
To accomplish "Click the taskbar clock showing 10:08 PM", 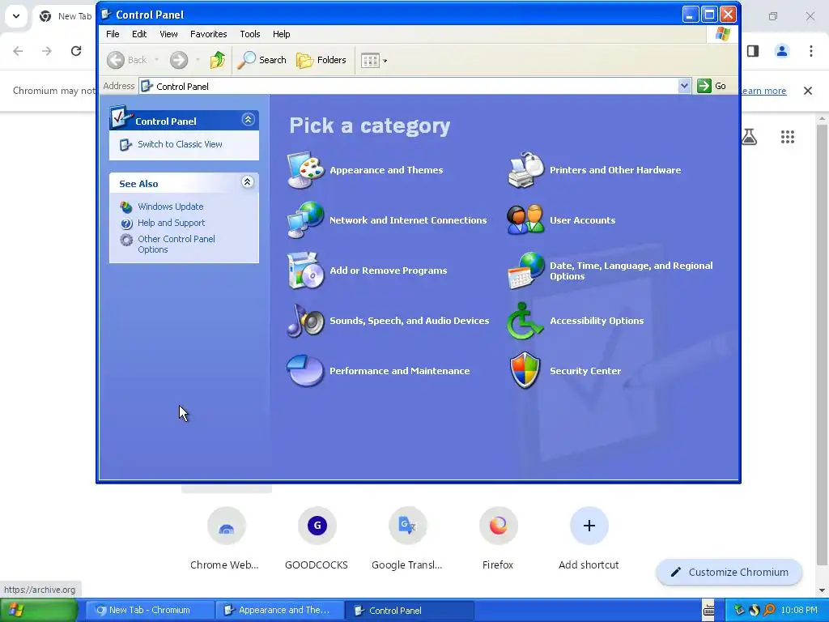I will point(799,610).
